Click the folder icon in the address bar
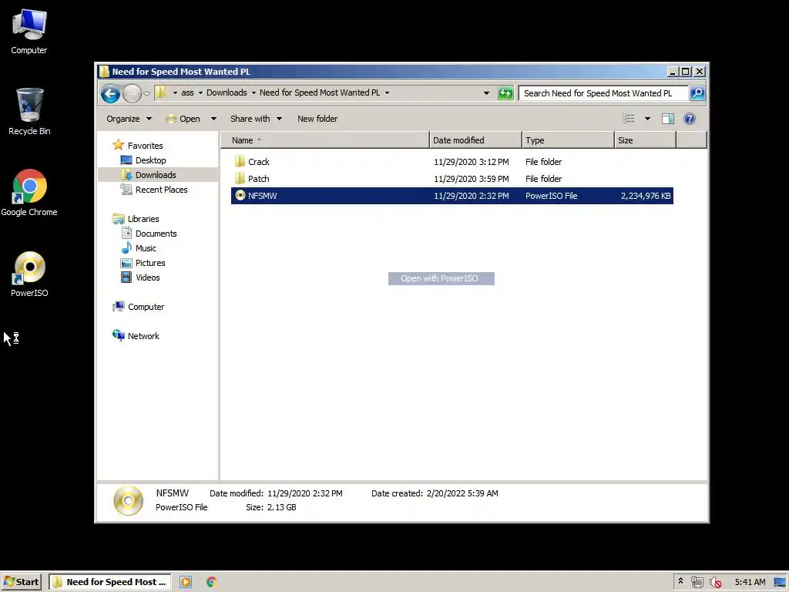 [x=160, y=92]
